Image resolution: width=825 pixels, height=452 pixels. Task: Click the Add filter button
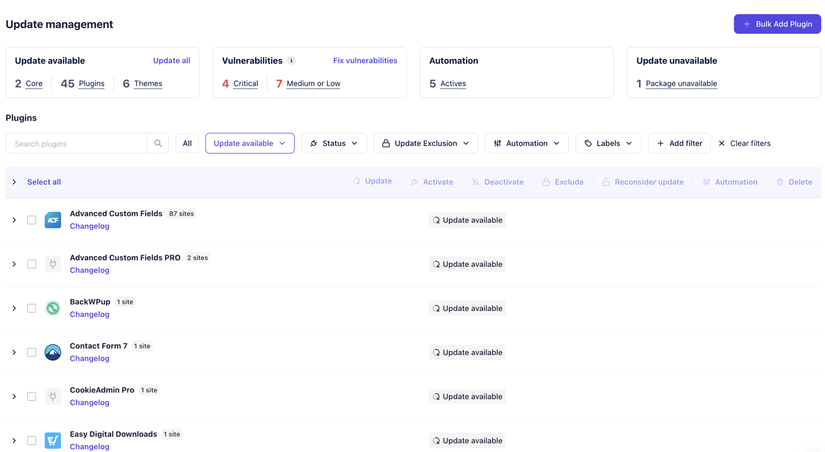tap(679, 143)
